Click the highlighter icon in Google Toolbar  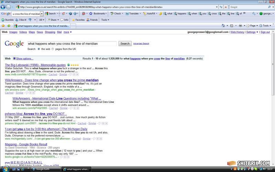click(161, 13)
